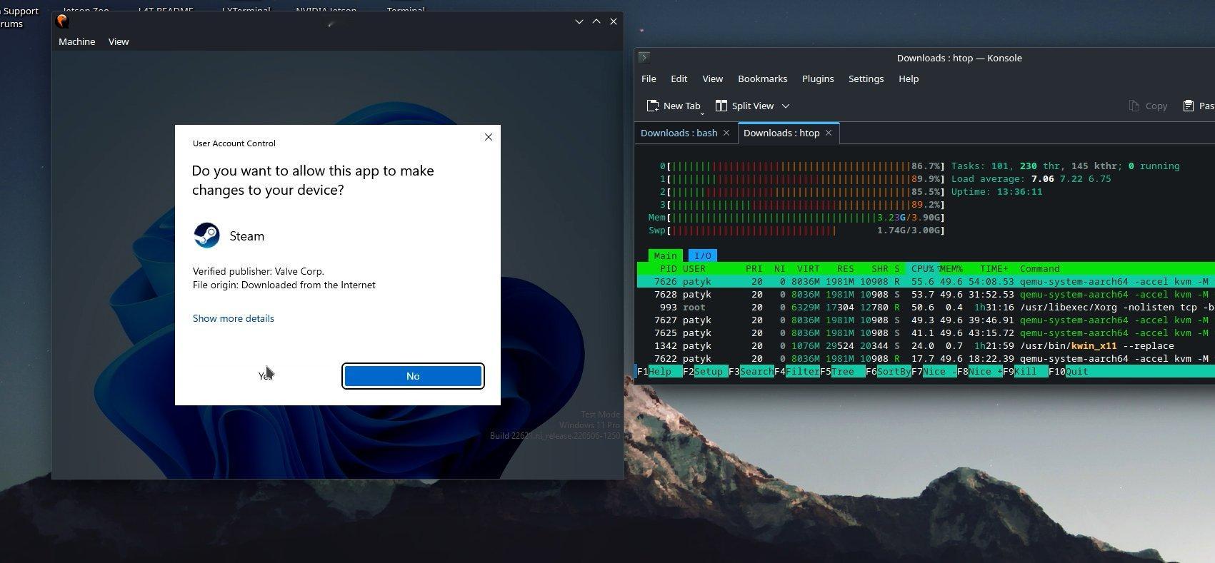Click F6 SortBy in htop footer
The width and height of the screenshot is (1215, 563).
pos(888,371)
